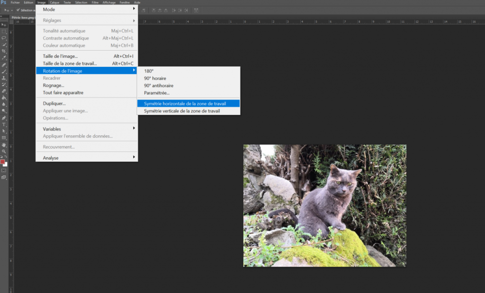
Task: Click the white background color swatch
Action: (6, 165)
